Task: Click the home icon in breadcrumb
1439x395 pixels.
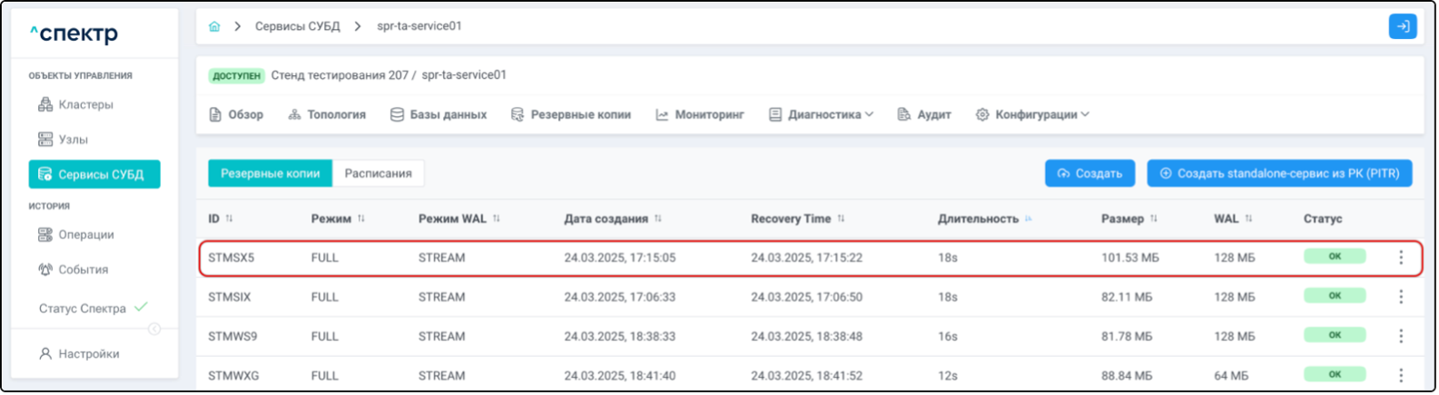Action: pyautogui.click(x=214, y=26)
